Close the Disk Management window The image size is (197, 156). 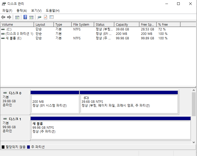tap(190, 4)
